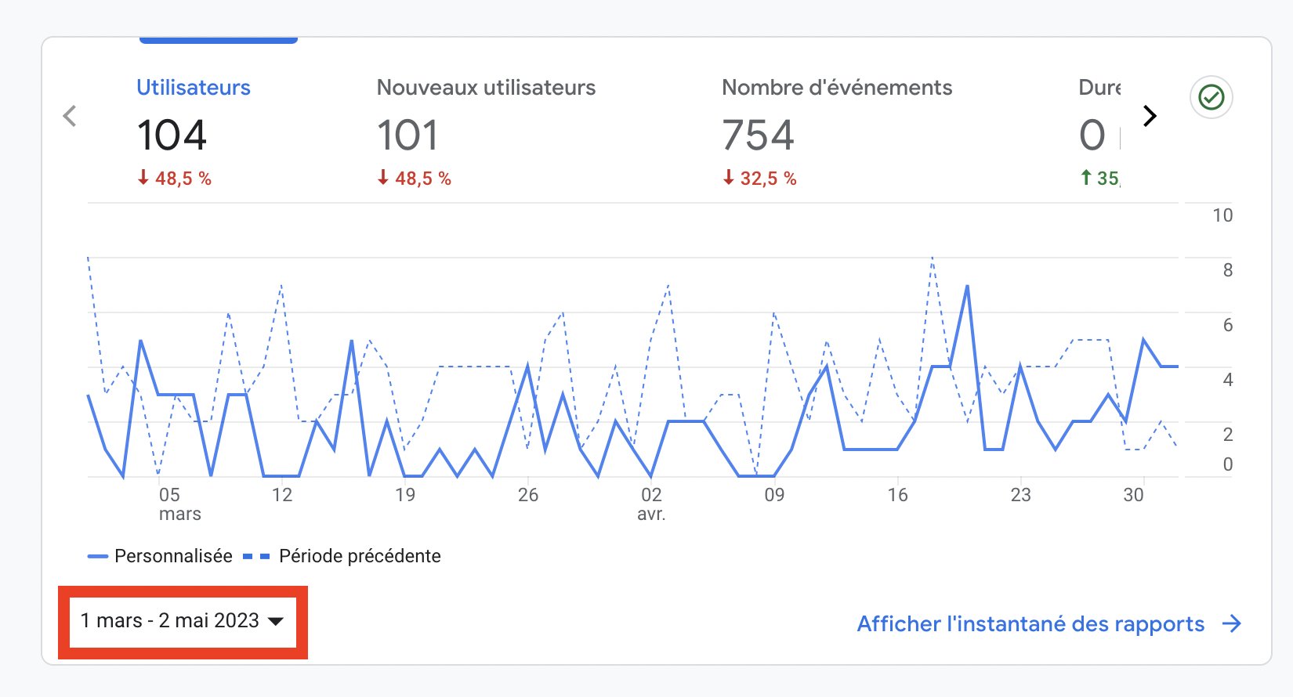Click the 30 date axis label

(x=1133, y=495)
